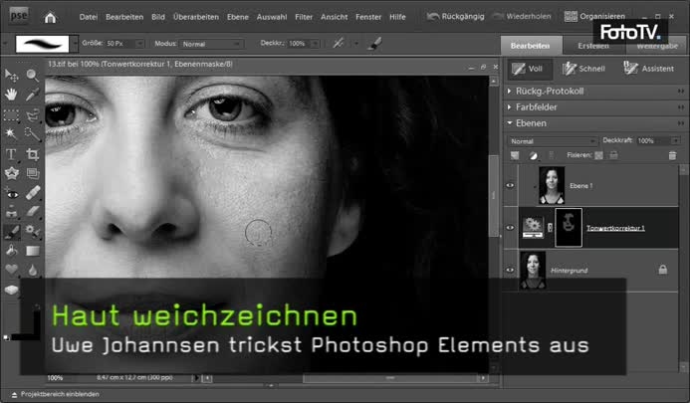
Task: Select the Paint Bucket tool
Action: coord(11,251)
